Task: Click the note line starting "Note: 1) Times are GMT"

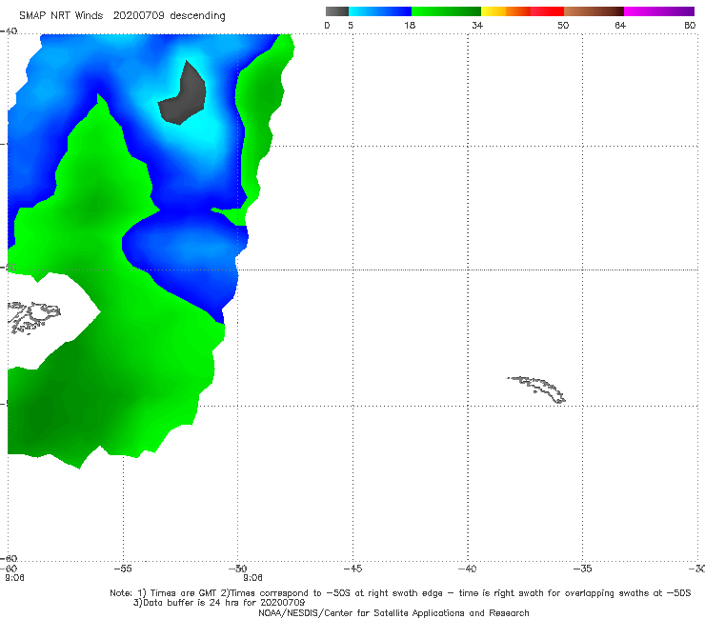Action: 400,593
